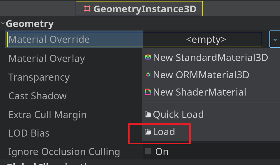Click the GeometryInstance3D class icon
Viewport: 280px width, 165px height.
pyautogui.click(x=87, y=9)
